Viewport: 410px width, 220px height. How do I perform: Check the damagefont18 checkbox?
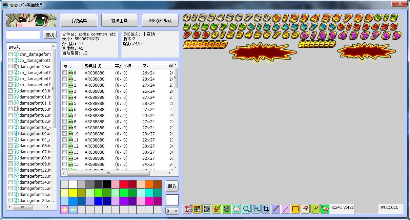click(x=11, y=66)
